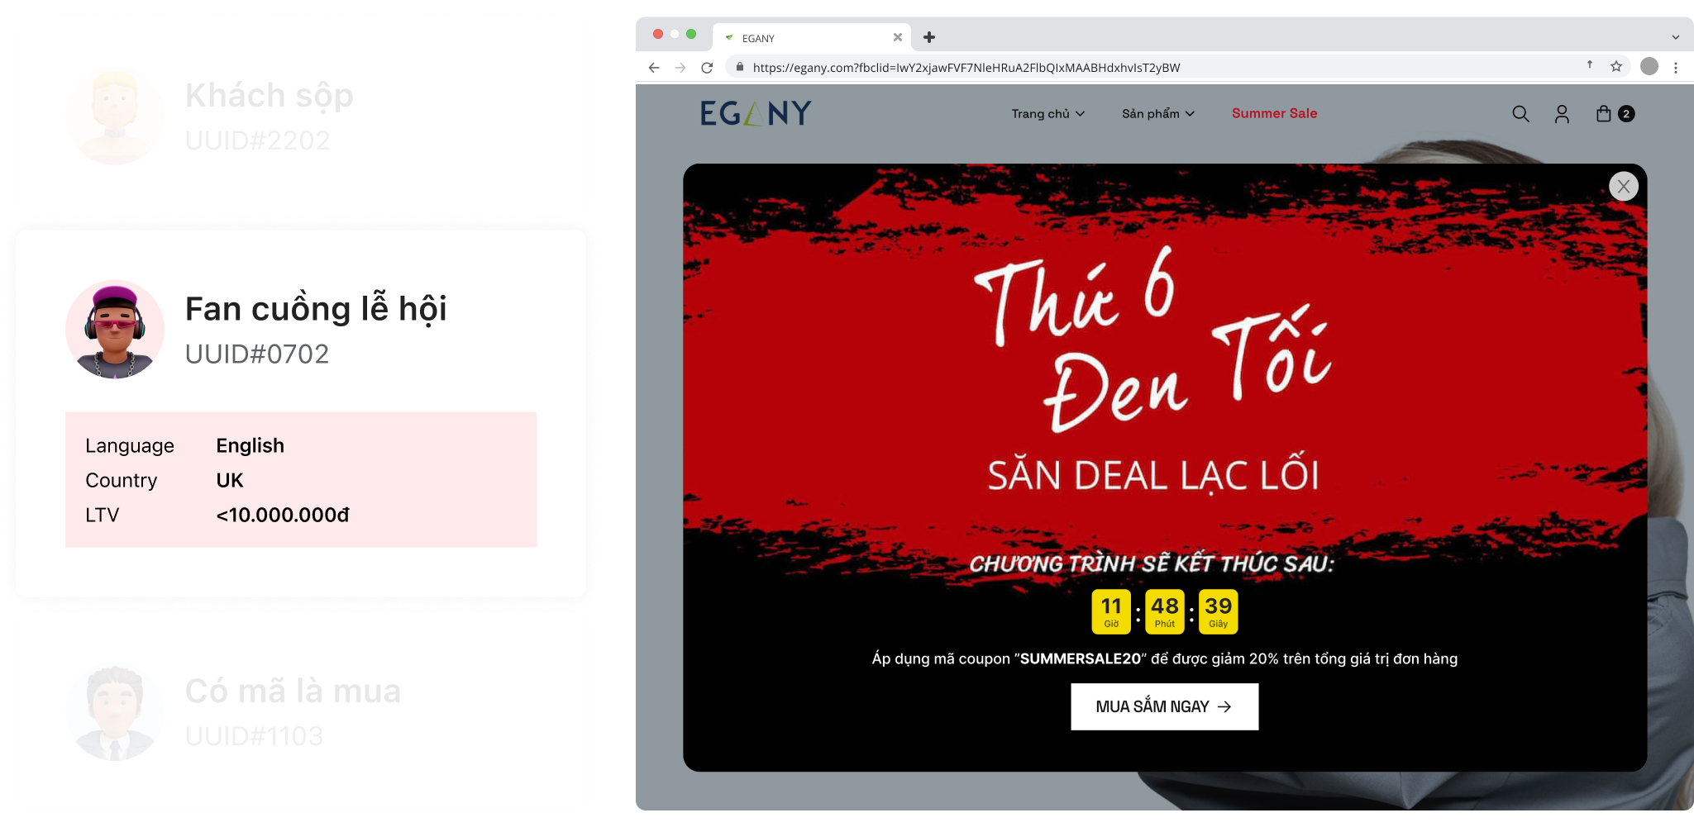Expand the Sản phẩm dropdown menu
This screenshot has width=1694, height=827.
coord(1157,114)
